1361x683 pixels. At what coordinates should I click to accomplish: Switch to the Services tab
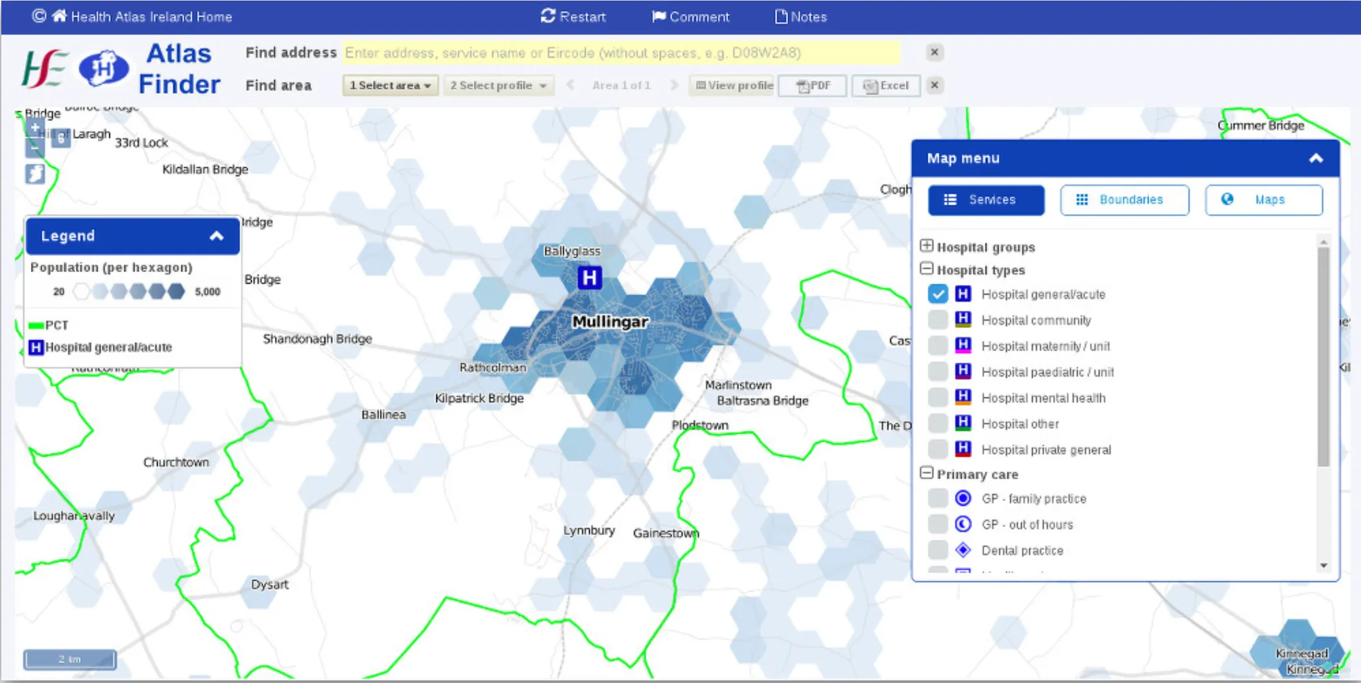[x=986, y=200]
